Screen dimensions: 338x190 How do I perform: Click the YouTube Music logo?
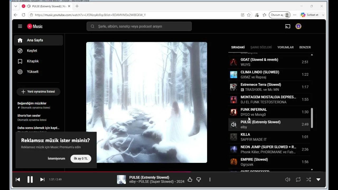(35, 26)
